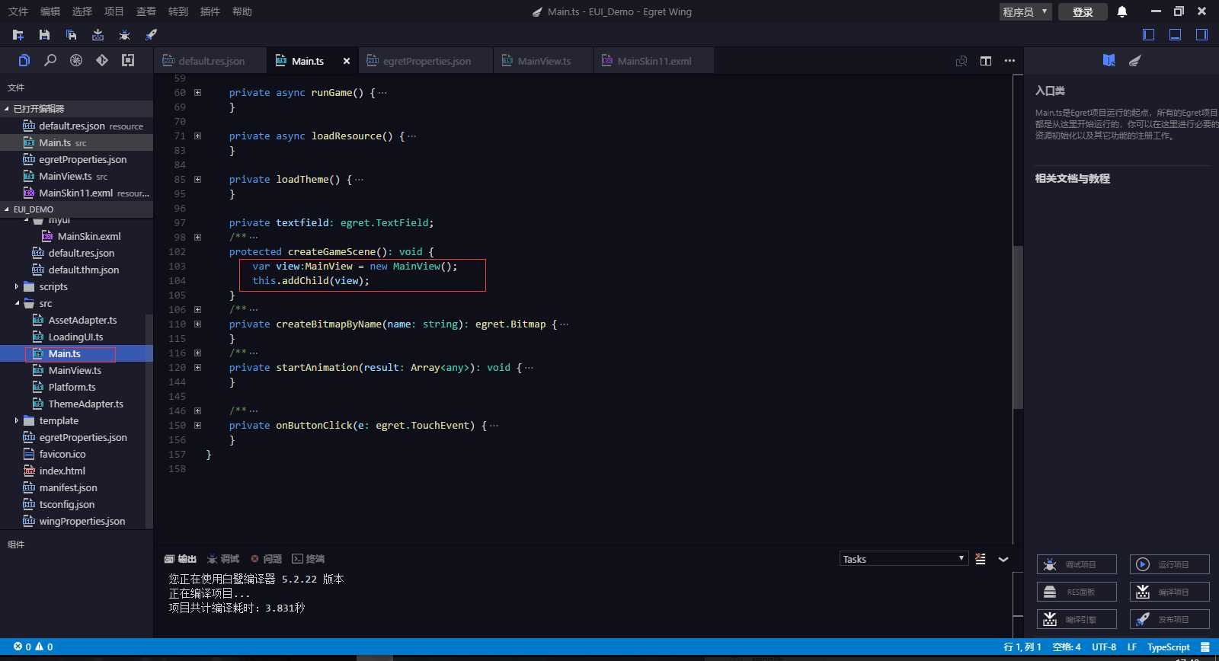Collapse the bottom panel with chevron
This screenshot has width=1219, height=661.
1003,559
